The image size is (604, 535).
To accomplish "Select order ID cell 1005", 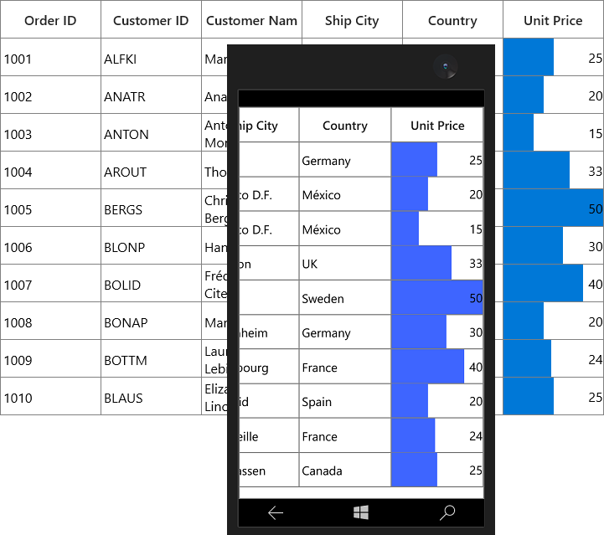I will coord(50,208).
